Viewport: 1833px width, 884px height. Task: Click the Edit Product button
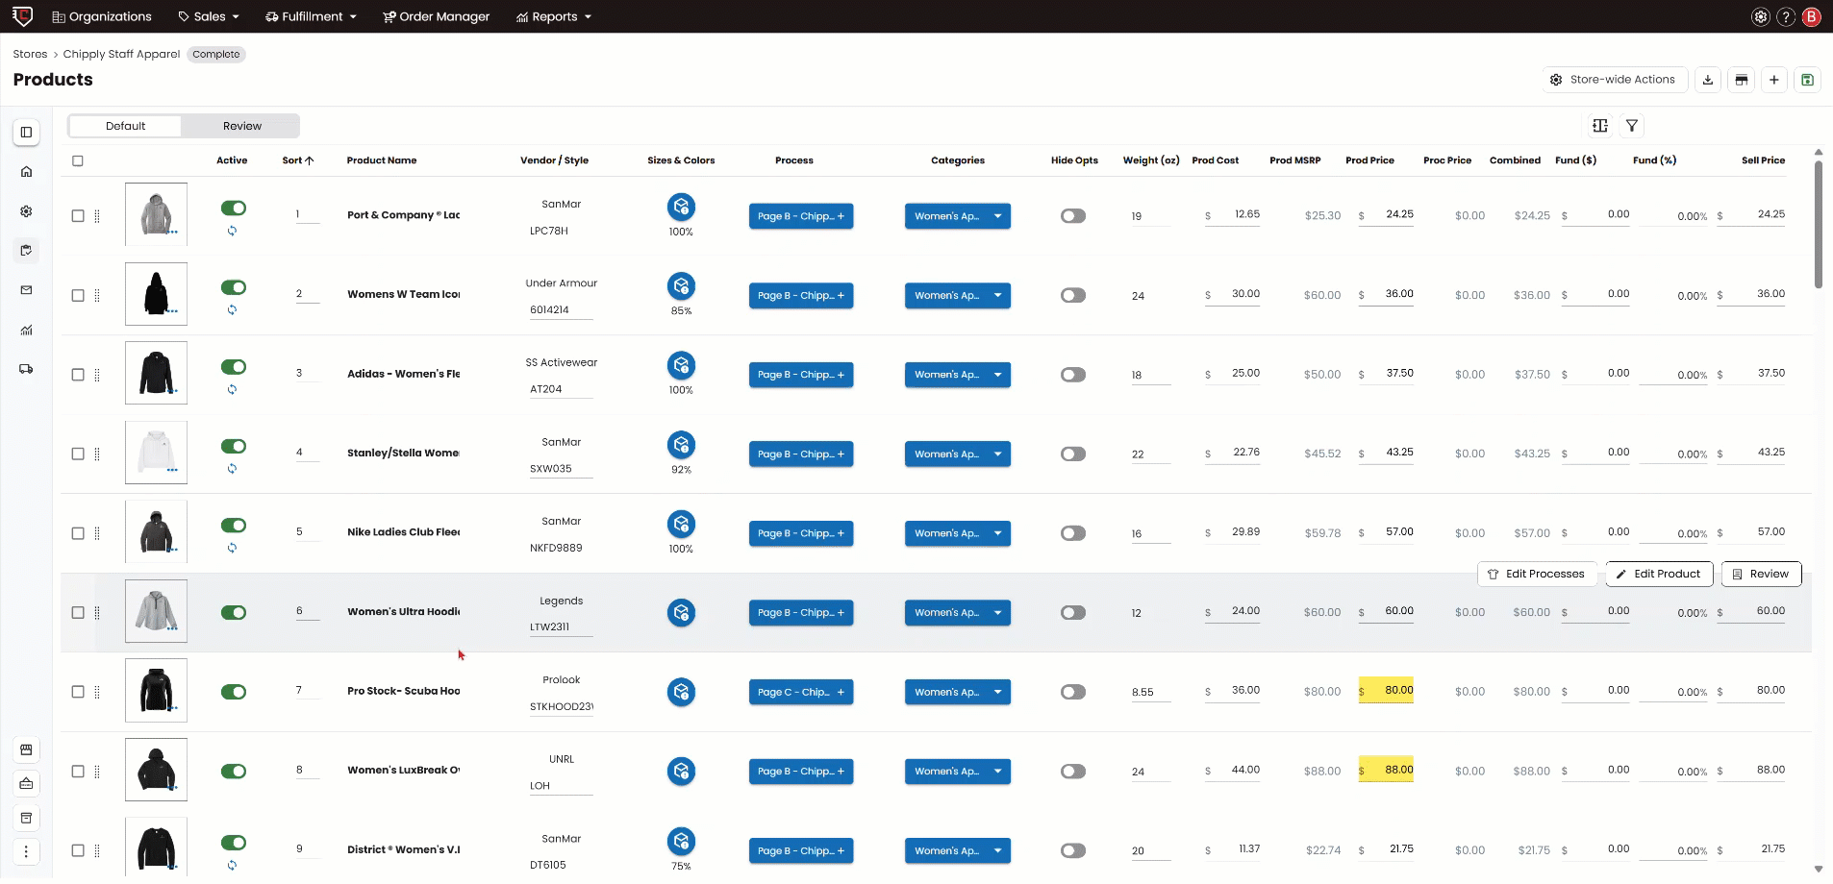[1659, 574]
